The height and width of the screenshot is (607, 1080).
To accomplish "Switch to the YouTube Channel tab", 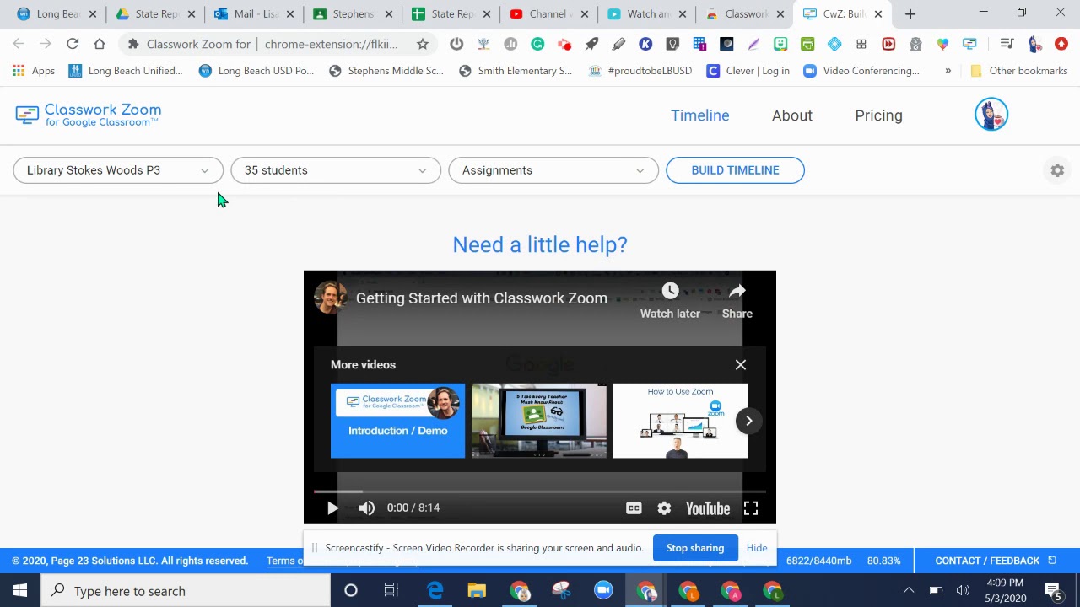I will (x=548, y=13).
